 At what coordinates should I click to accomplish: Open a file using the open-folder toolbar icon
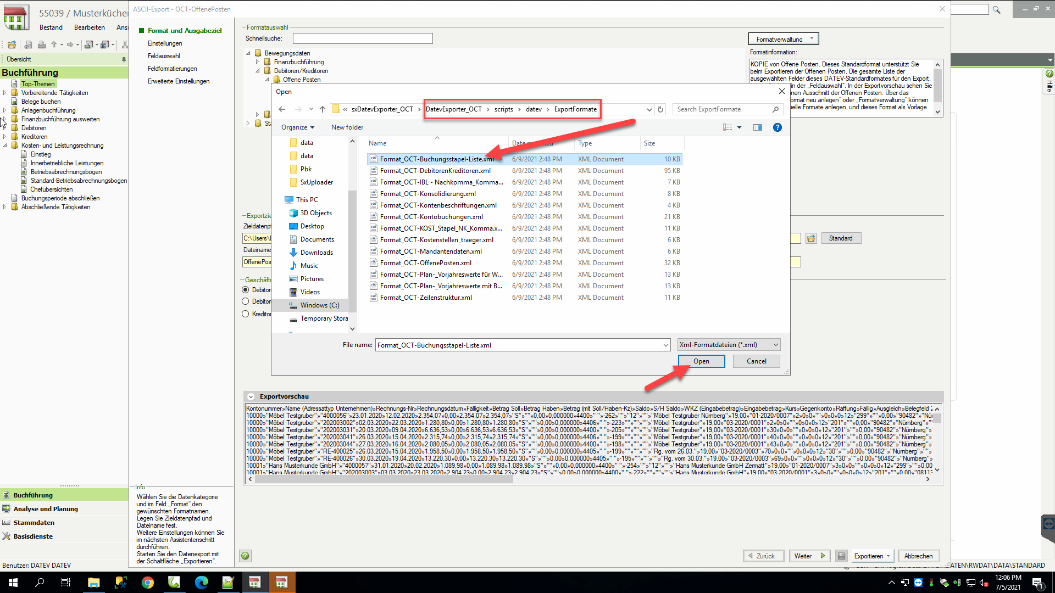(x=12, y=45)
